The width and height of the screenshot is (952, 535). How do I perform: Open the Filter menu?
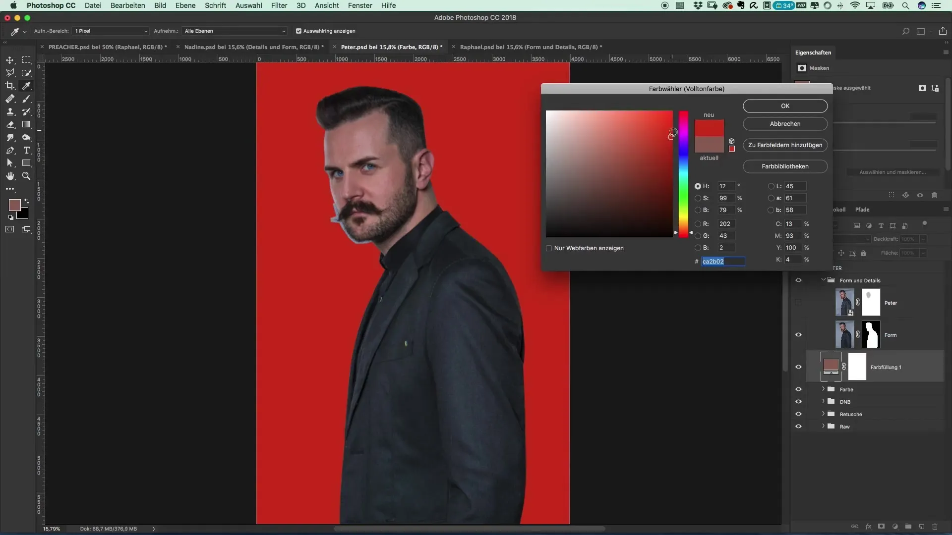279,5
